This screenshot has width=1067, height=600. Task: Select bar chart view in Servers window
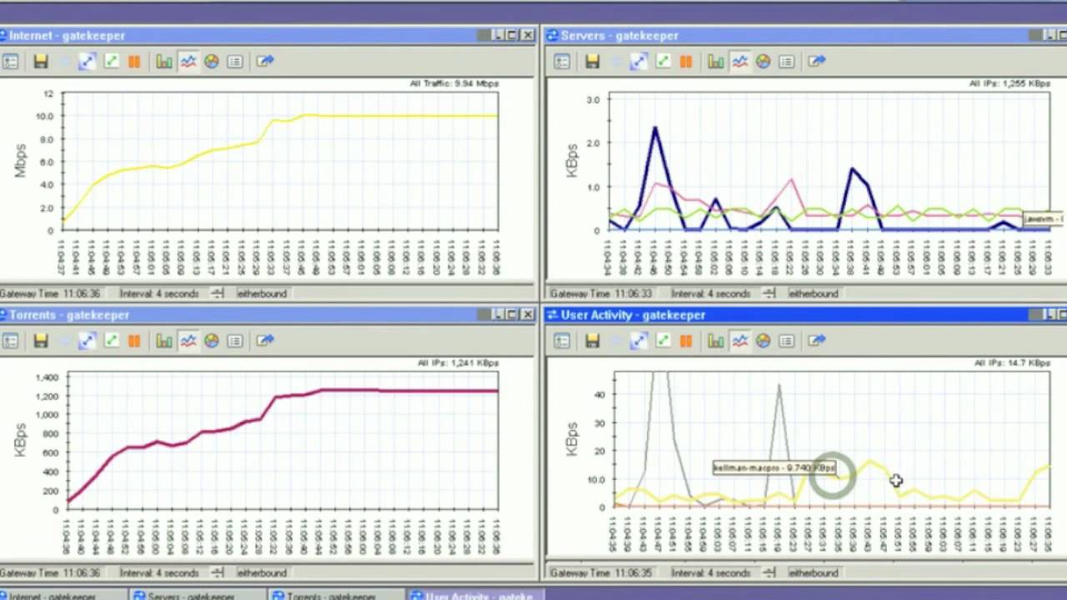tap(716, 62)
